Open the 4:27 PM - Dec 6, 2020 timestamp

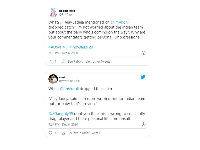pyautogui.click(x=65, y=124)
